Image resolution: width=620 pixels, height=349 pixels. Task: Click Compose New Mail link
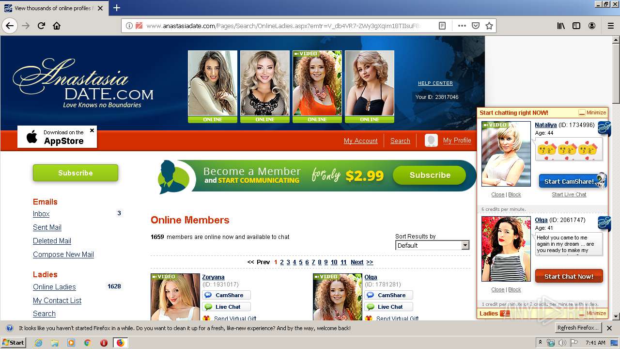pos(63,254)
